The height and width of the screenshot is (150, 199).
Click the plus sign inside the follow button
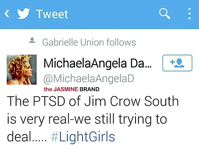click(172, 62)
